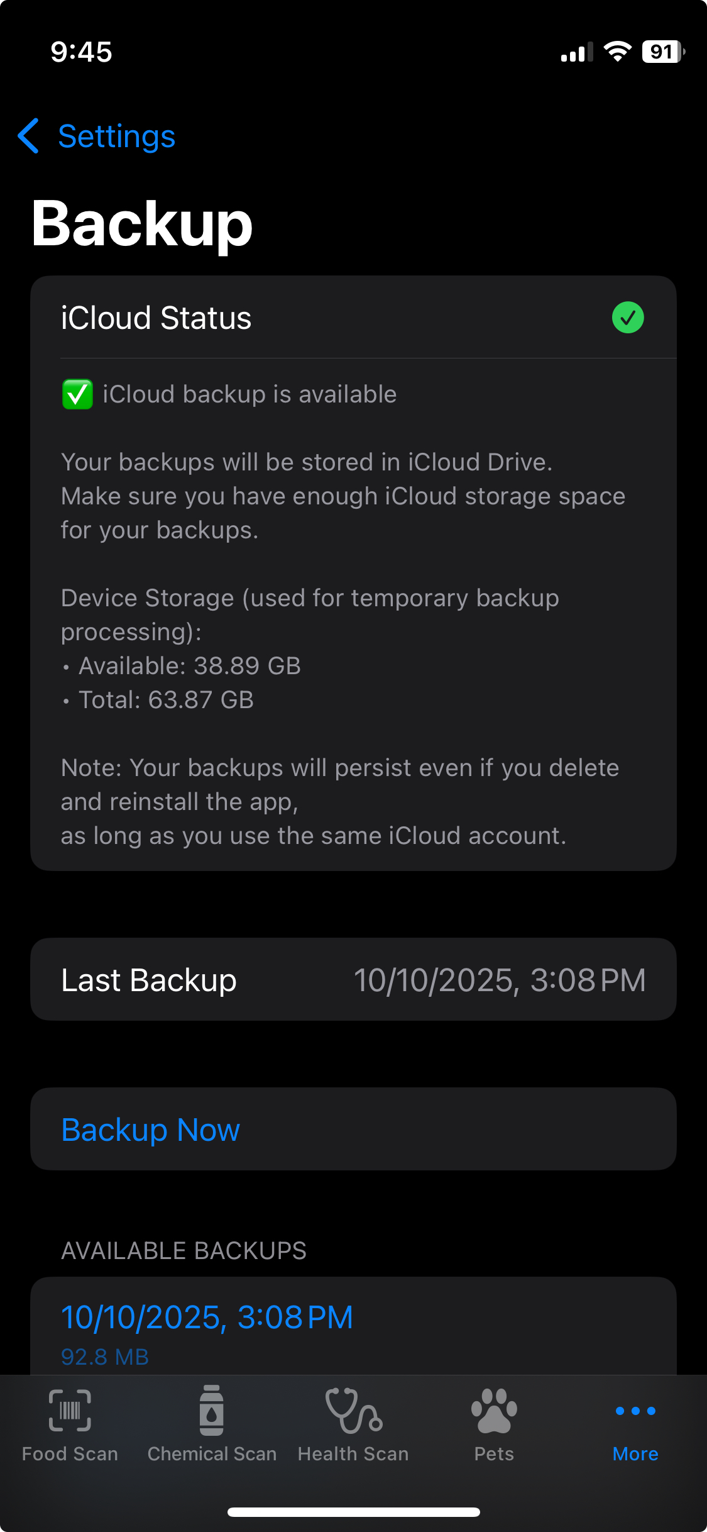Tap the battery indicator showing 91
The width and height of the screenshot is (707, 1532).
[x=660, y=52]
